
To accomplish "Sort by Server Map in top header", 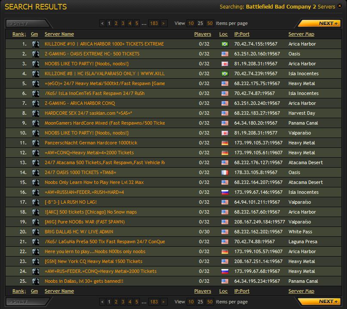I will click(x=301, y=34).
